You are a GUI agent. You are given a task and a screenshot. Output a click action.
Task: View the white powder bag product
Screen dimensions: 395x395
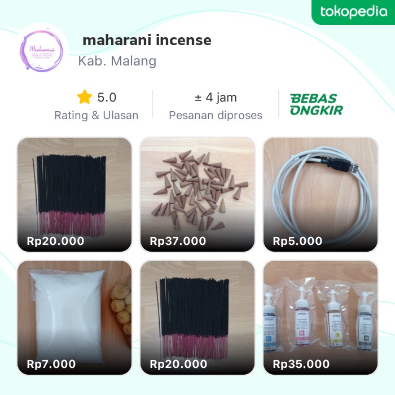74,317
